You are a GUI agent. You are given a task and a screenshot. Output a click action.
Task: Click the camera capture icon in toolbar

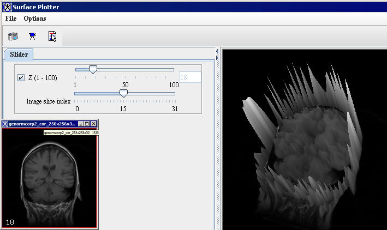click(13, 37)
